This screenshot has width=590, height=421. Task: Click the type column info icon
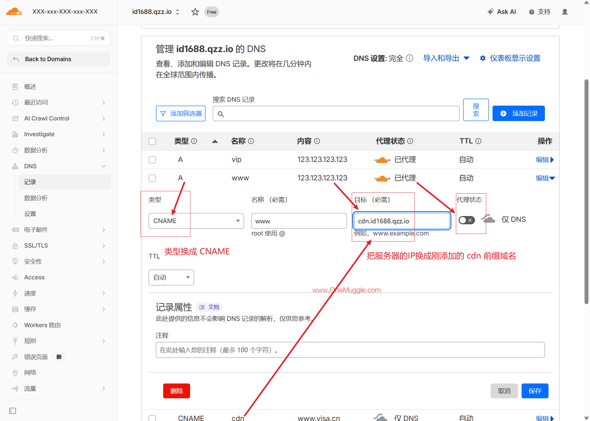coord(194,141)
